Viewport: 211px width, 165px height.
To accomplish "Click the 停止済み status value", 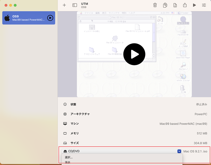I will pyautogui.click(x=202, y=104).
